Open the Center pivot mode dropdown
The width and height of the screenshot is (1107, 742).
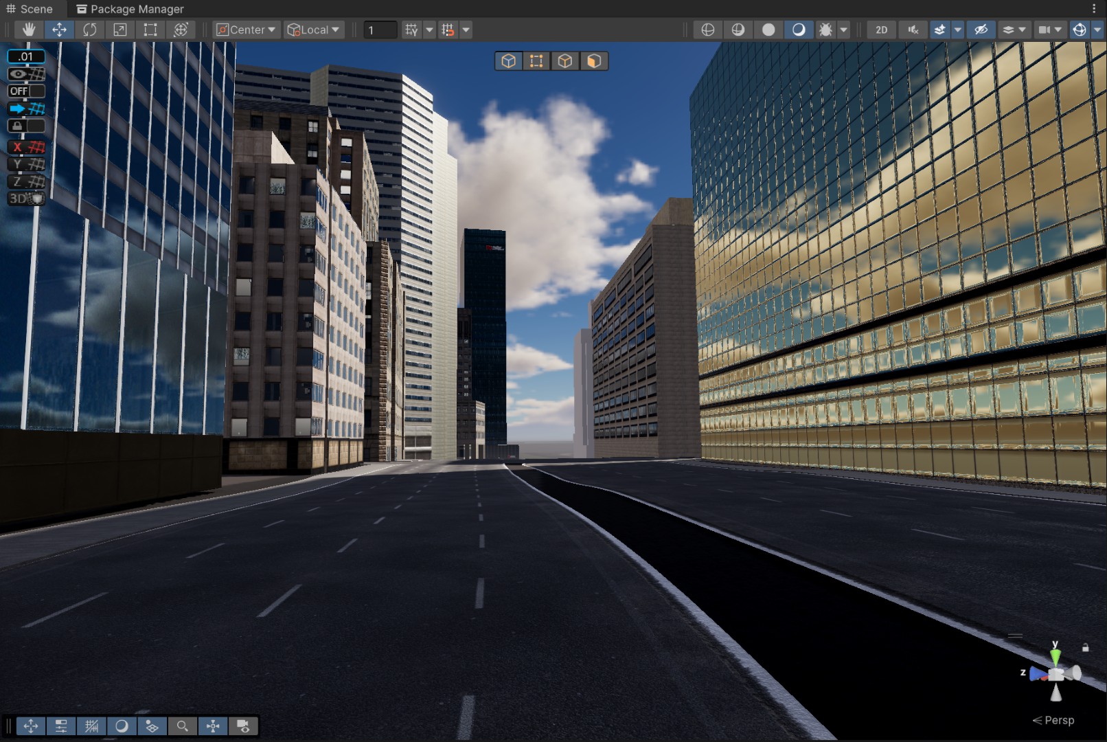tap(246, 30)
